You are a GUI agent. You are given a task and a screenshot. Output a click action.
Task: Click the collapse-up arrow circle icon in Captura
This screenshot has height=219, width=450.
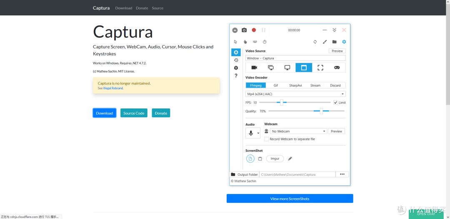point(235,30)
